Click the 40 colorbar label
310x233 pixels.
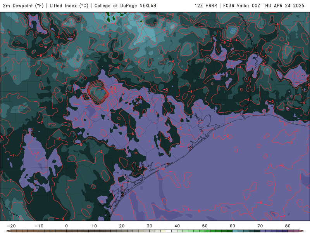click(x=177, y=226)
